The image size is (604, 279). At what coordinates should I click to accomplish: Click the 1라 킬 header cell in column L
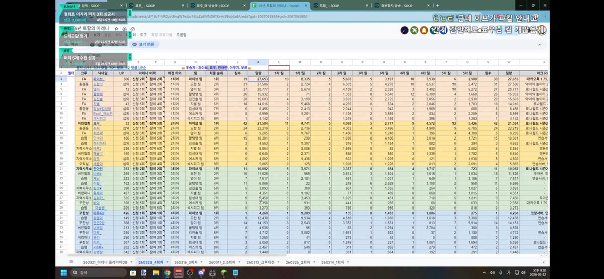pos(279,73)
